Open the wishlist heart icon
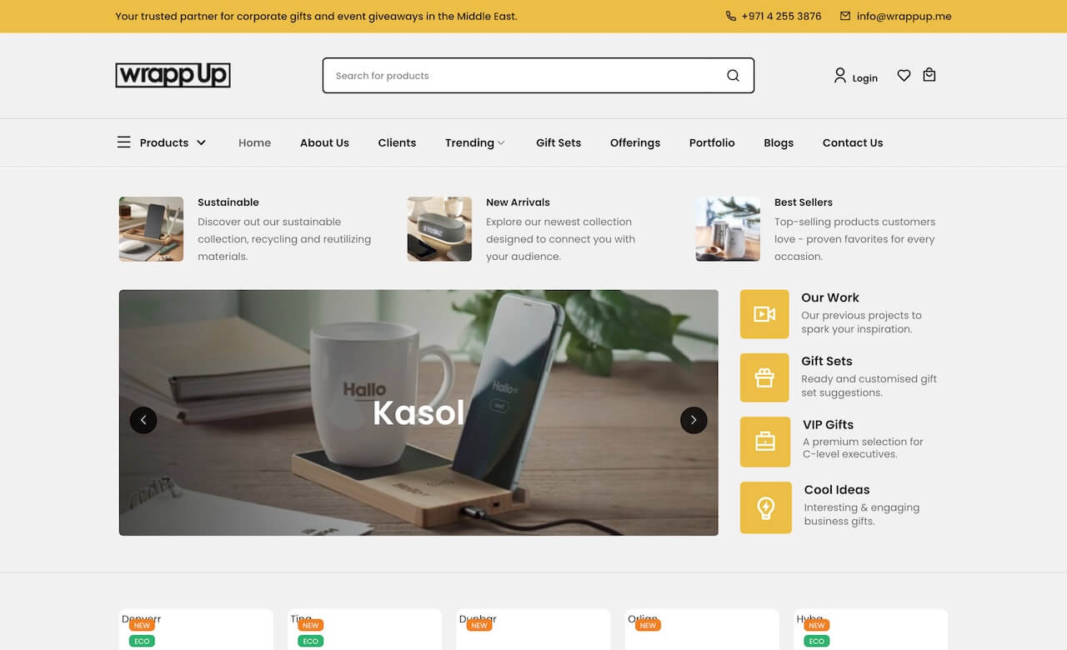 tap(904, 75)
